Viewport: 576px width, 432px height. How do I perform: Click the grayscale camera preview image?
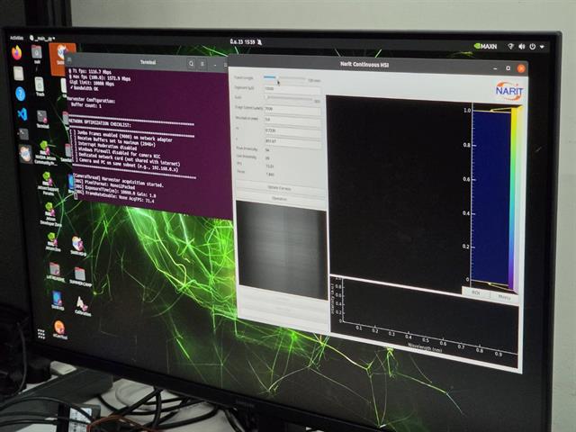(282, 249)
